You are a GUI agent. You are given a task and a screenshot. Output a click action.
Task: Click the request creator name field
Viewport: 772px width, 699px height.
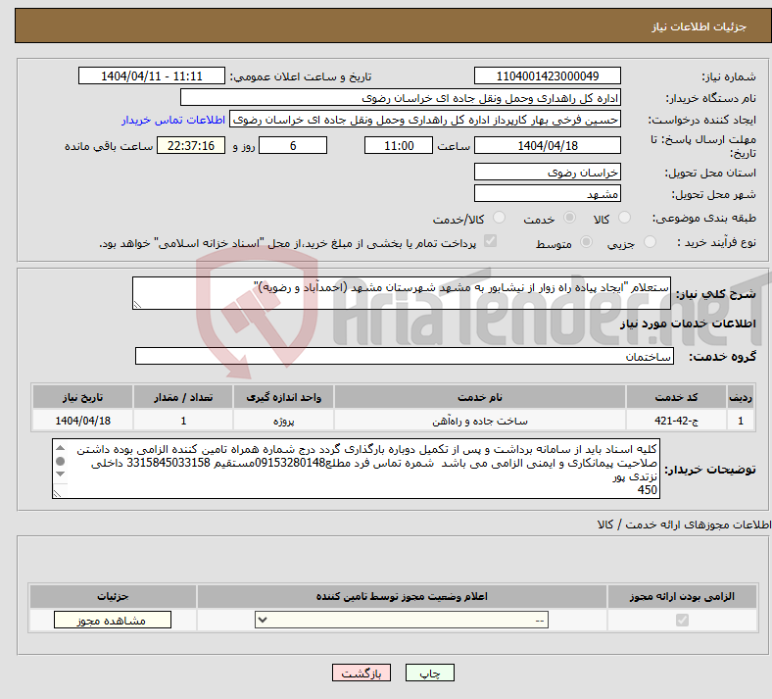pos(425,120)
